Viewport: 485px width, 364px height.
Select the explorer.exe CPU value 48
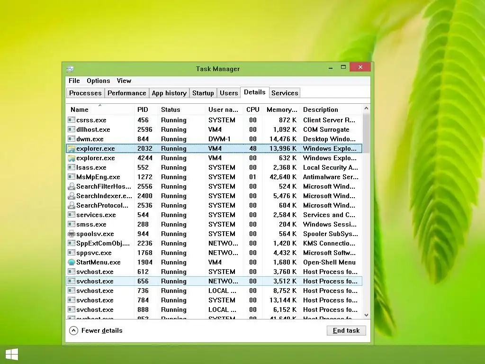pos(253,148)
